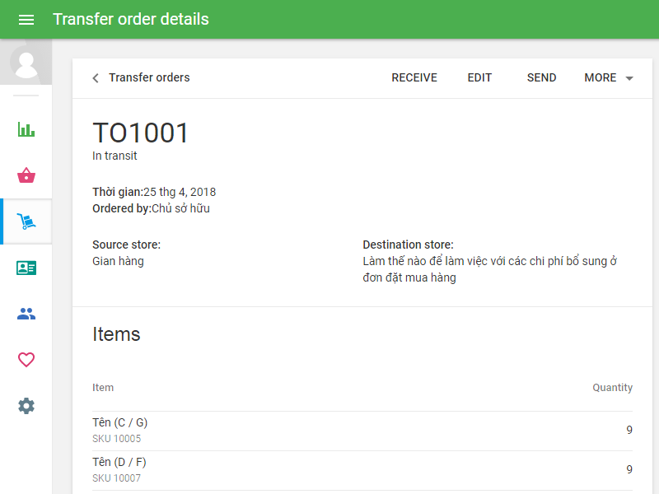Open settings via the gear icon
The width and height of the screenshot is (659, 494).
pos(26,406)
